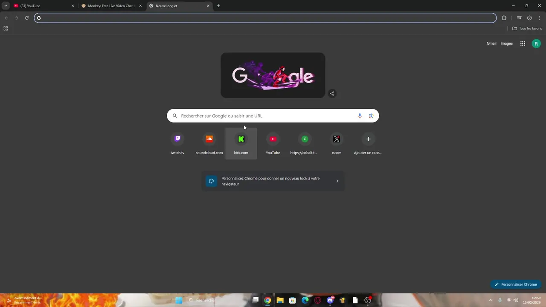Image resolution: width=546 pixels, height=307 pixels.
Task: Open the Extensions puzzle icon
Action: point(504,18)
